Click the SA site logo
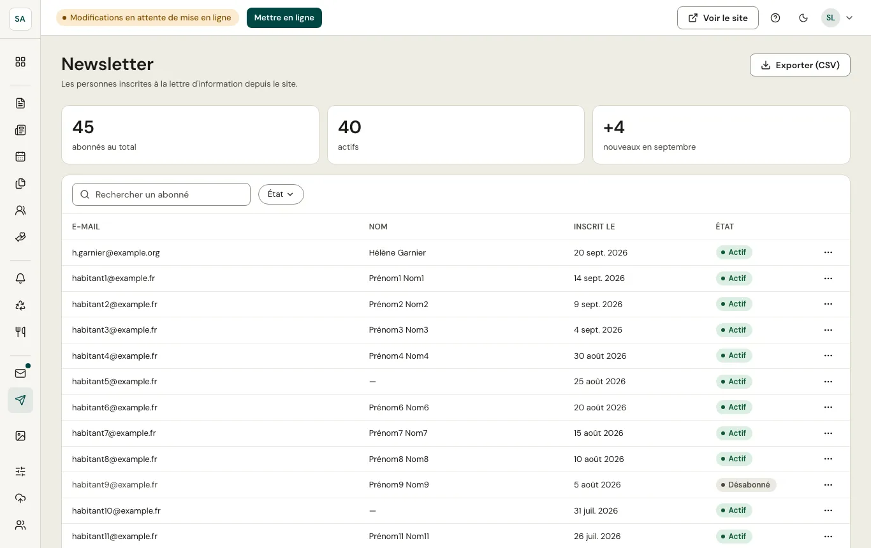Screen dimensions: 871x548 (20, 18)
